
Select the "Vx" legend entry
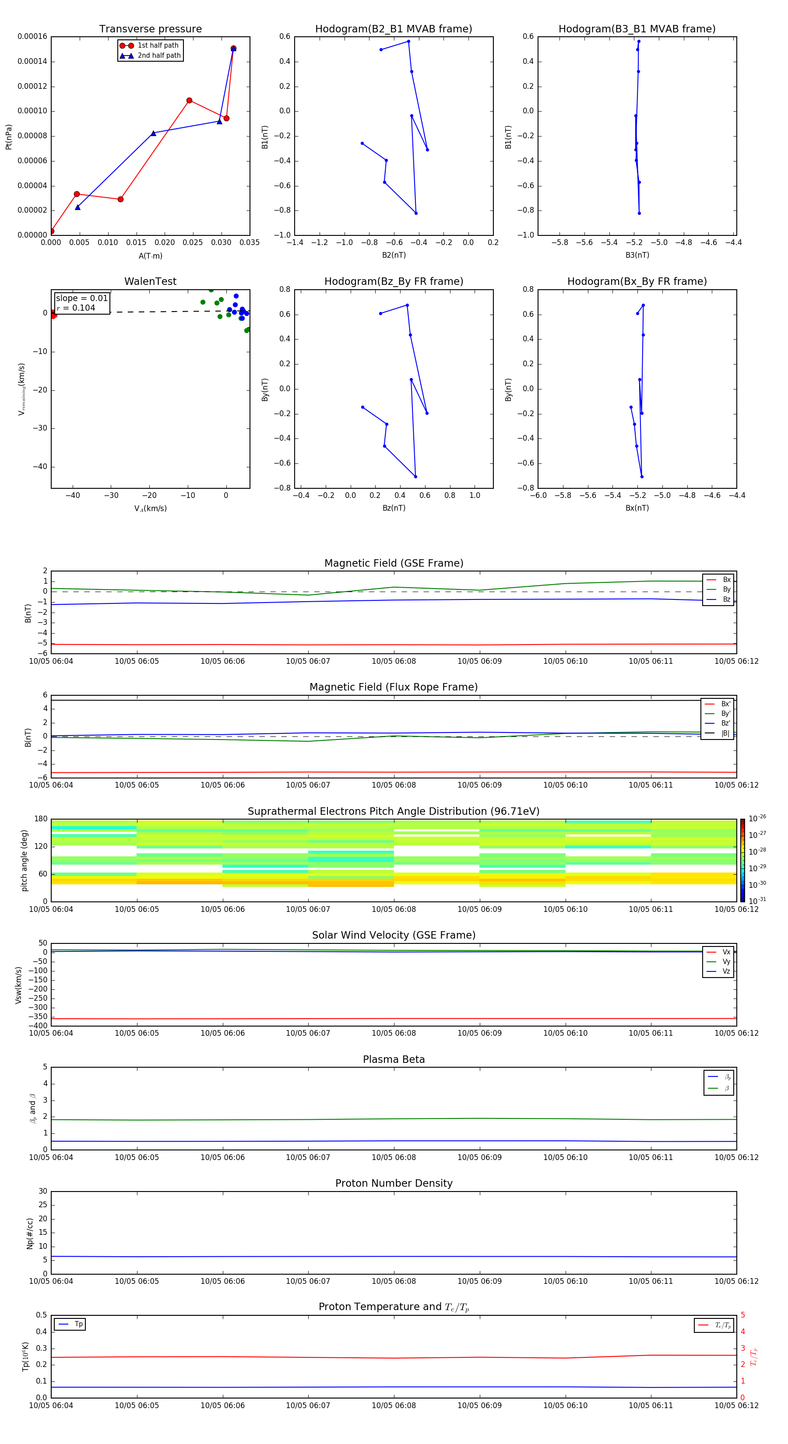point(718,952)
